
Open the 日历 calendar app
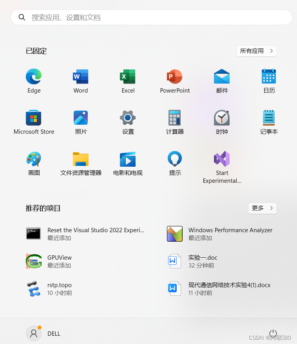[x=269, y=76]
